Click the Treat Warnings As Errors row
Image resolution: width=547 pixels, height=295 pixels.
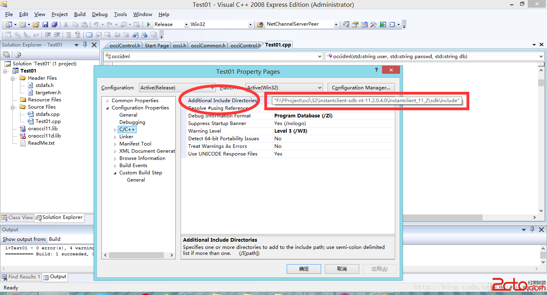pyautogui.click(x=288, y=146)
